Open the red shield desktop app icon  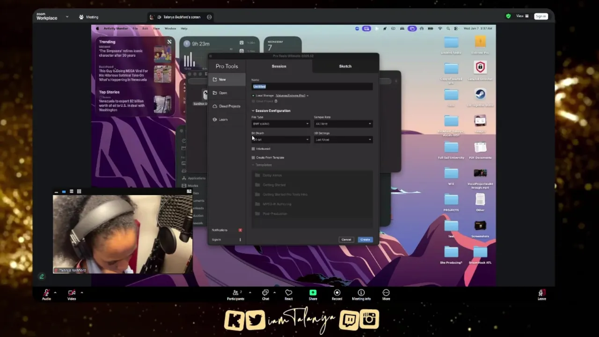[480, 68]
